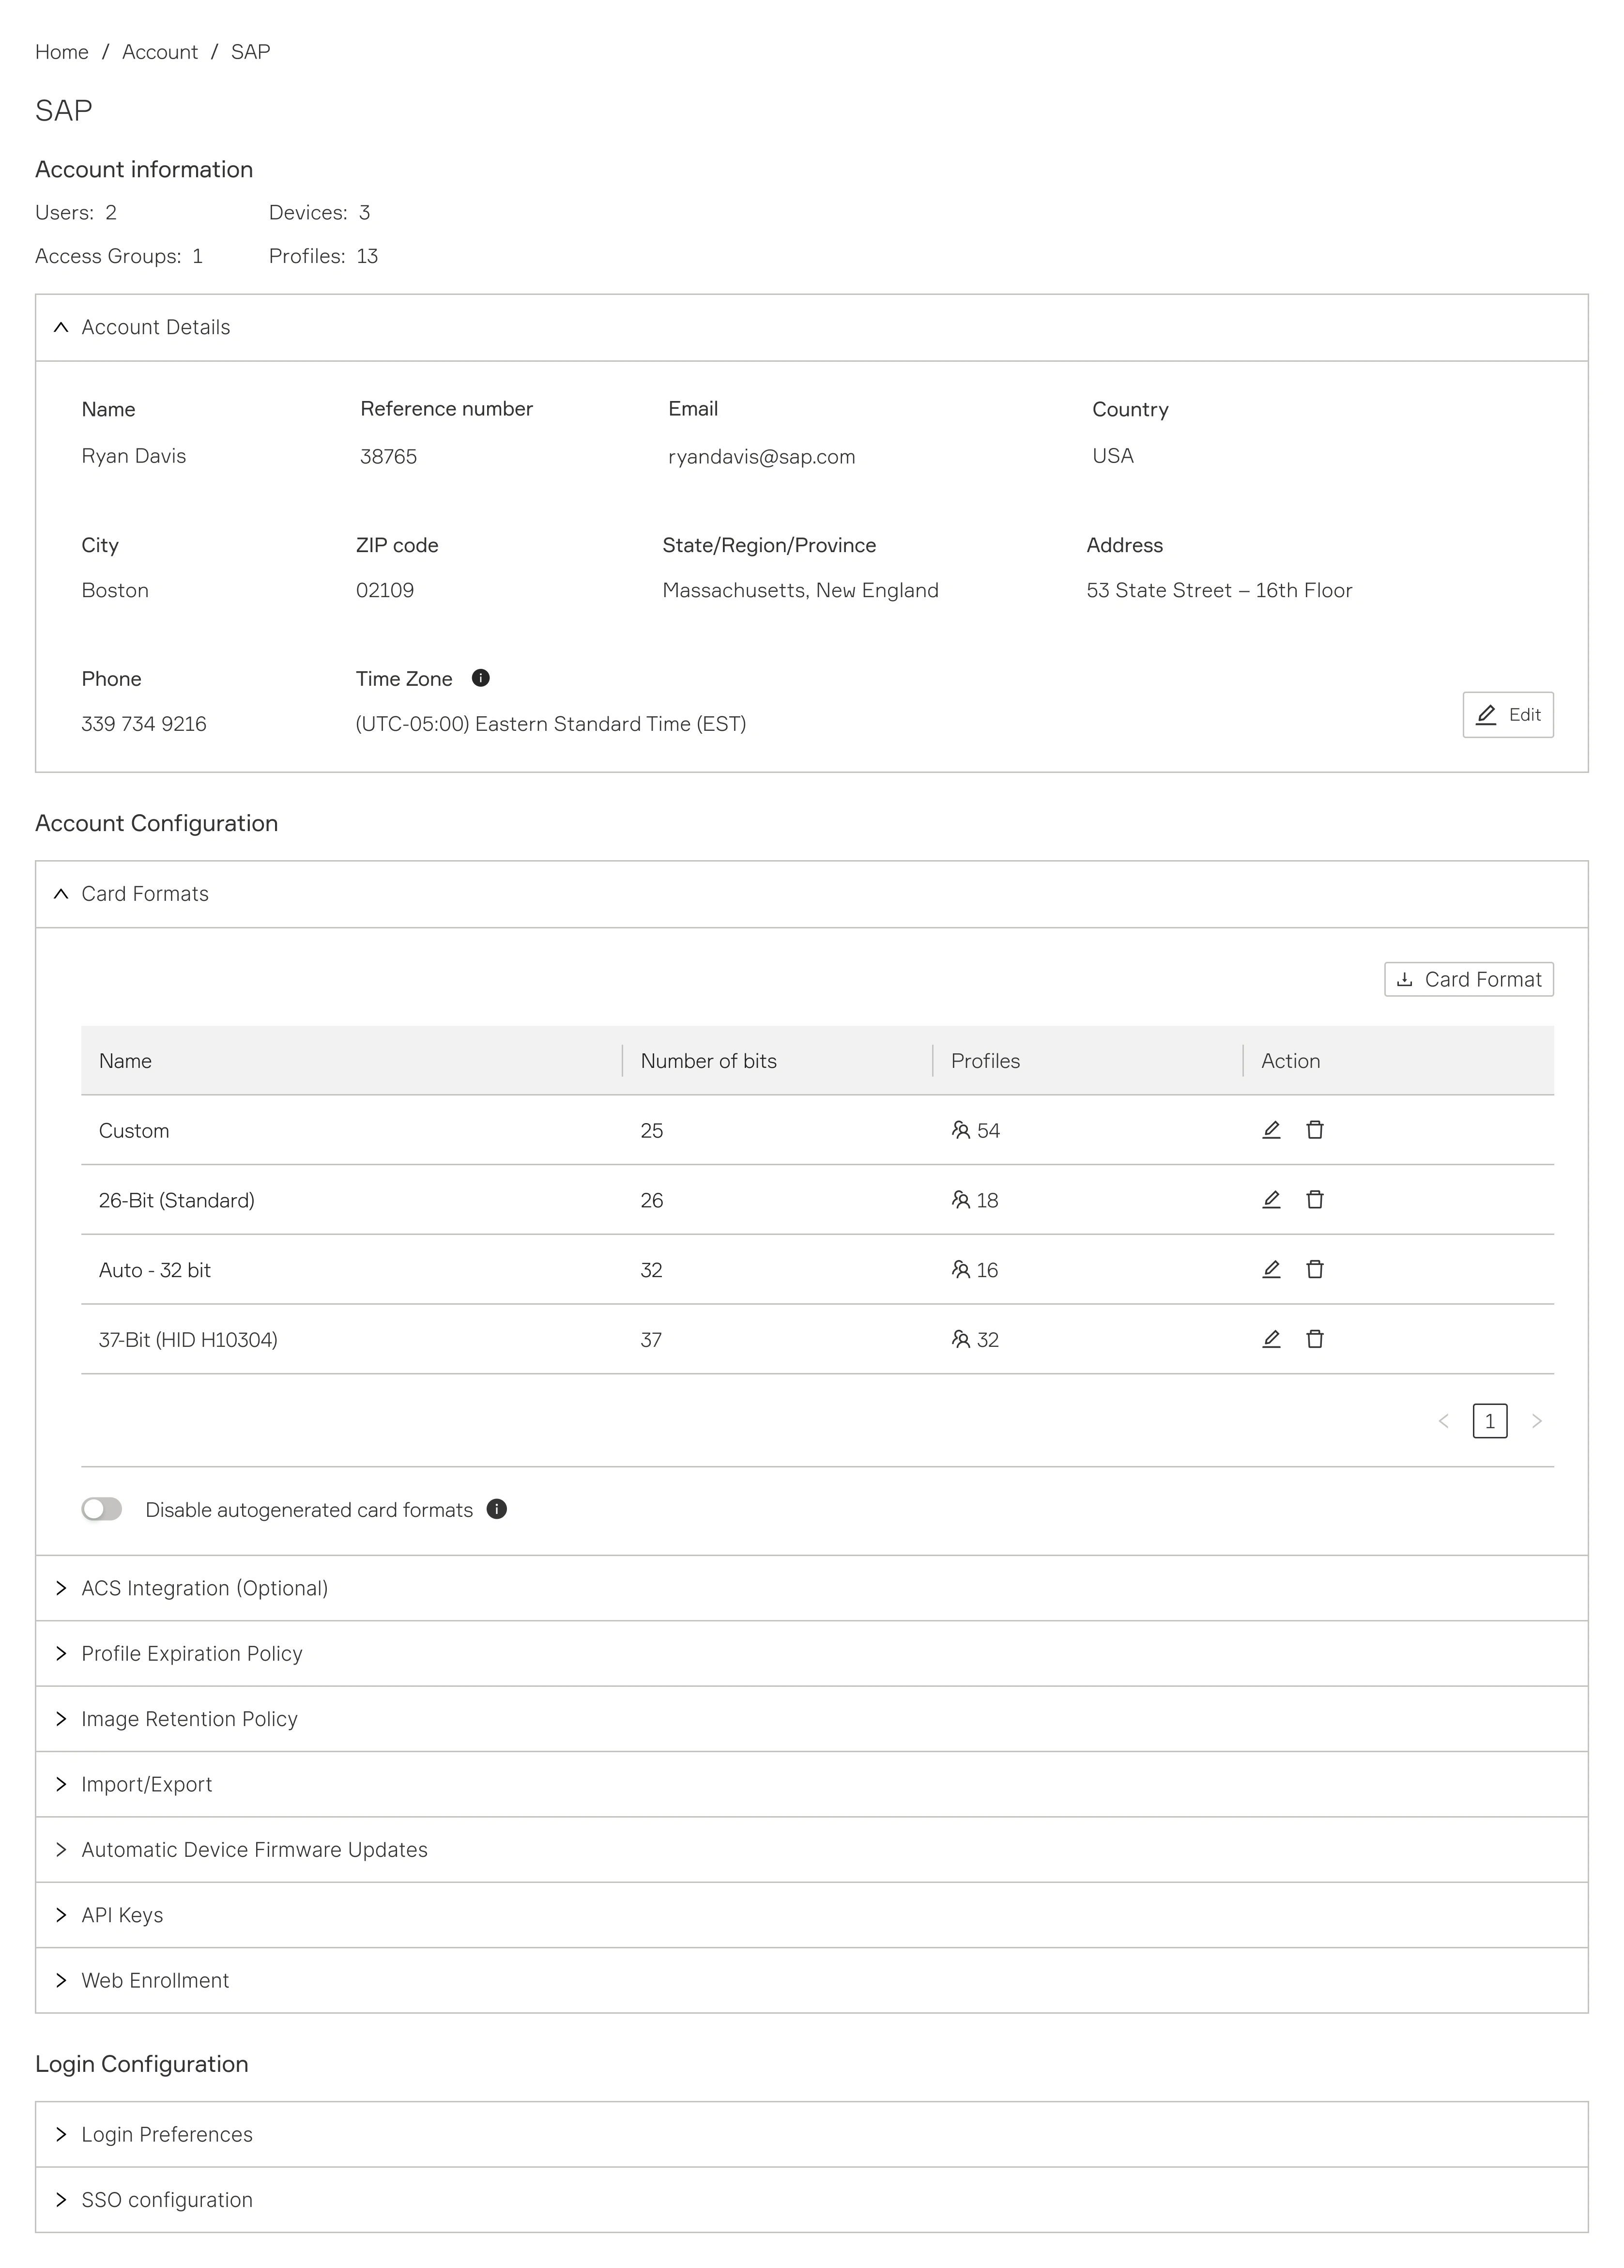Click the SAP breadcrumb
Image resolution: width=1624 pixels, height=2268 pixels.
pyautogui.click(x=250, y=52)
